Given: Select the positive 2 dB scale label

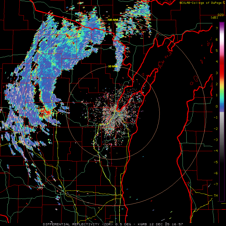Looking at the screenshot, I should (x=217, y=84).
